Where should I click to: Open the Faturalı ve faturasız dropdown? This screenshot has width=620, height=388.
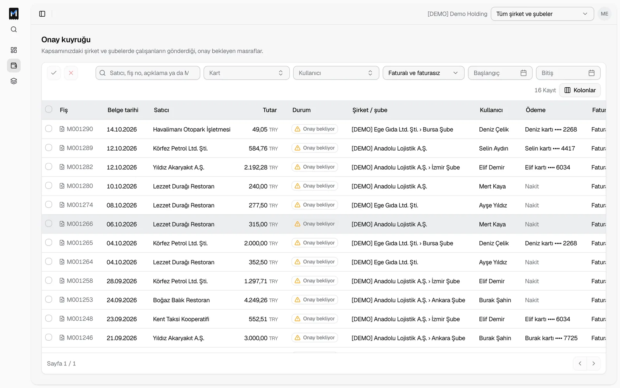[424, 73]
